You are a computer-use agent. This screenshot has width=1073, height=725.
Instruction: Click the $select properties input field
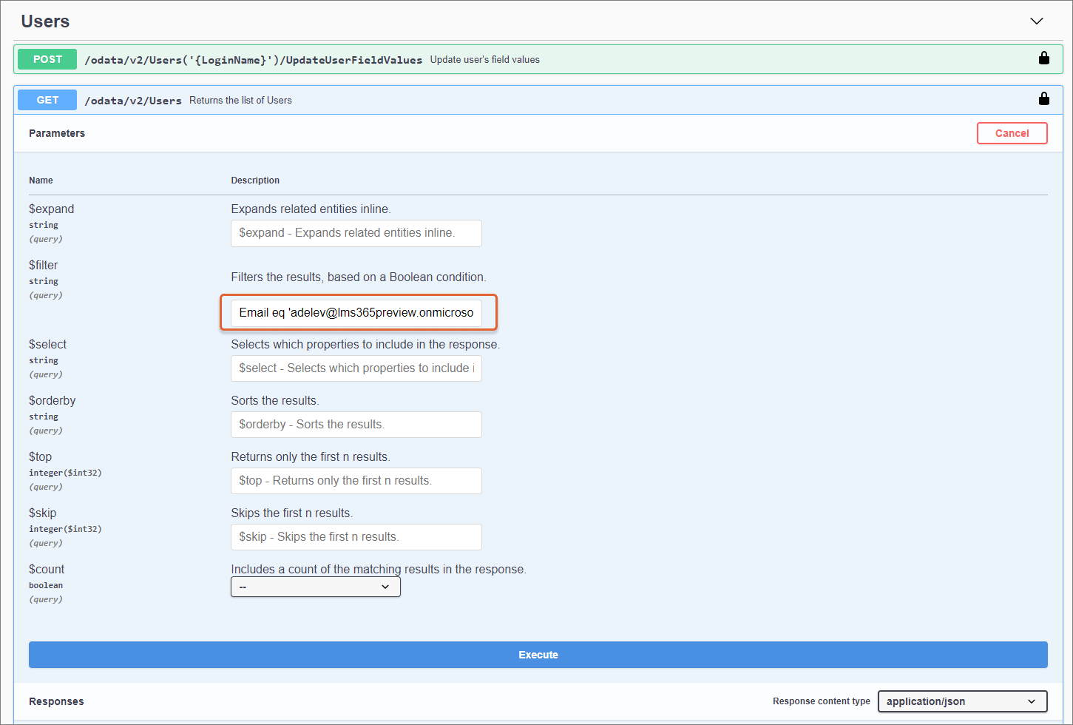[356, 368]
